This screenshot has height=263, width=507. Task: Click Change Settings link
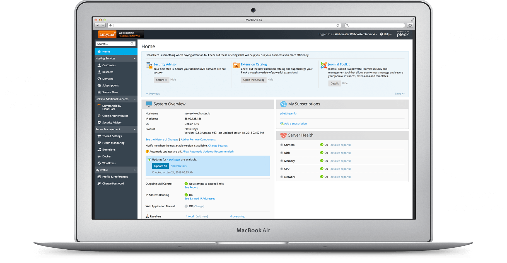(x=218, y=146)
